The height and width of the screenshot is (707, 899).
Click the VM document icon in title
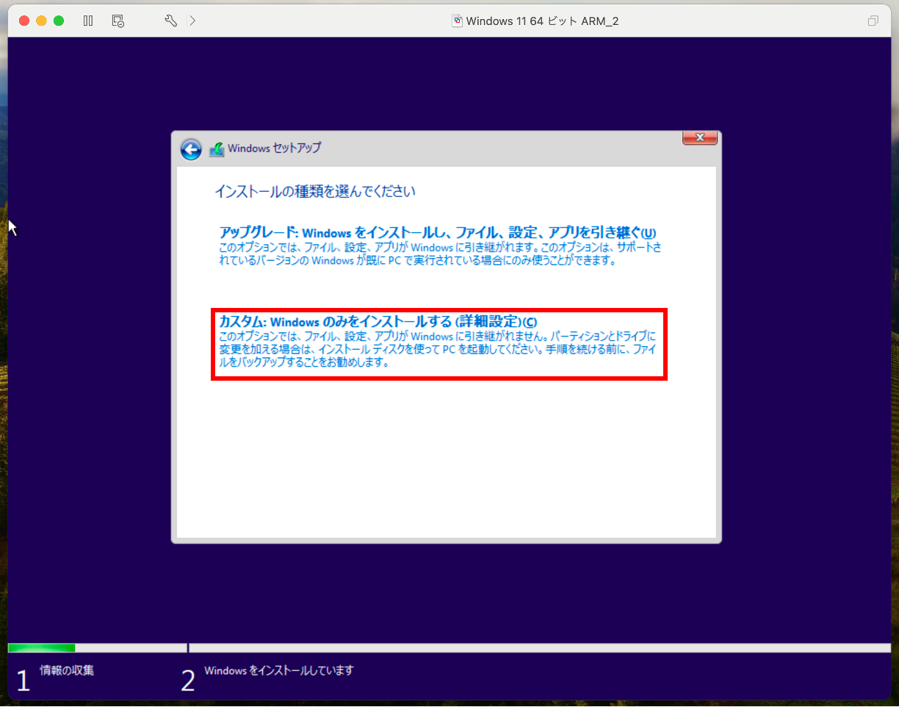click(x=457, y=21)
